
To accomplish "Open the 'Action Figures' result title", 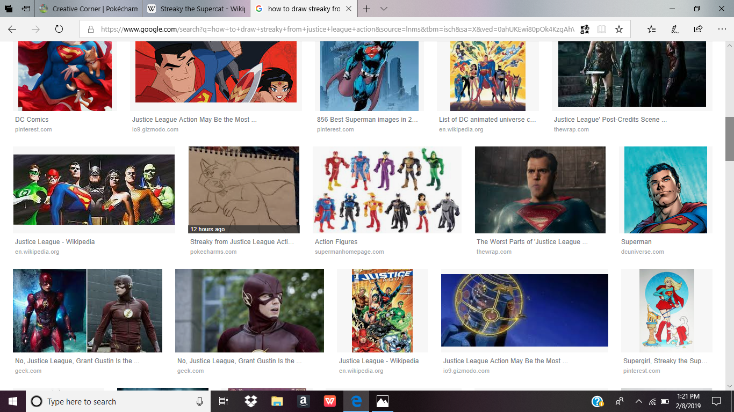I will [x=336, y=242].
